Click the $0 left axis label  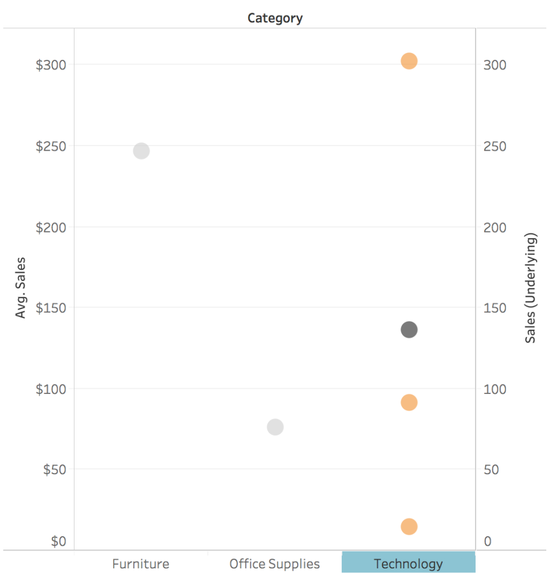pos(59,541)
